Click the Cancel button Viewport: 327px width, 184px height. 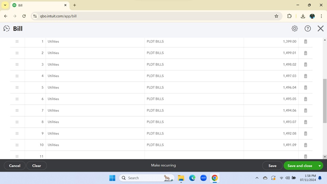coord(15,166)
